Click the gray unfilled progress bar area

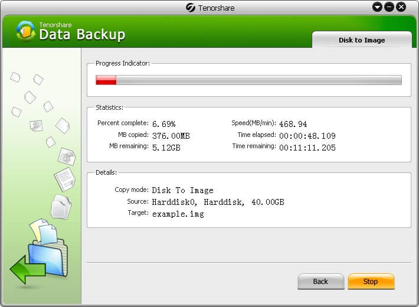point(259,80)
